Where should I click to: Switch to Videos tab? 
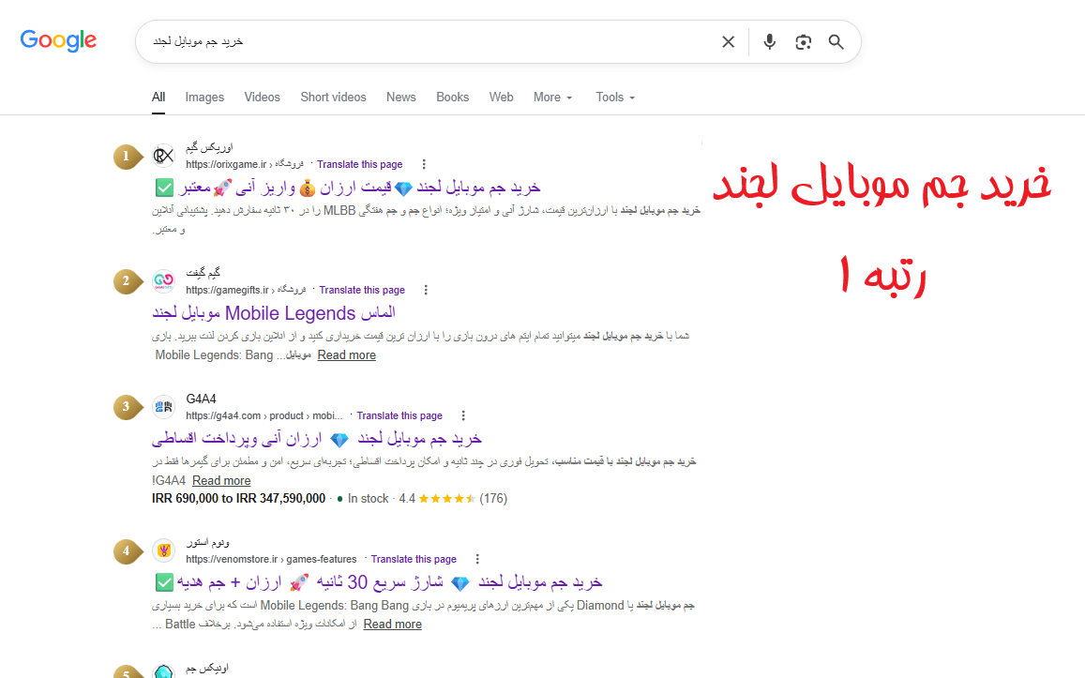(262, 97)
